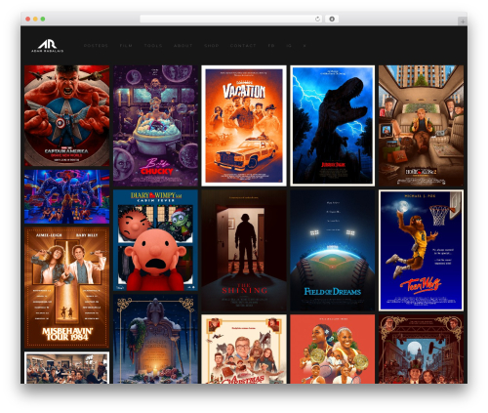Open the POSTERS menu item
488x413 pixels.
click(96, 46)
